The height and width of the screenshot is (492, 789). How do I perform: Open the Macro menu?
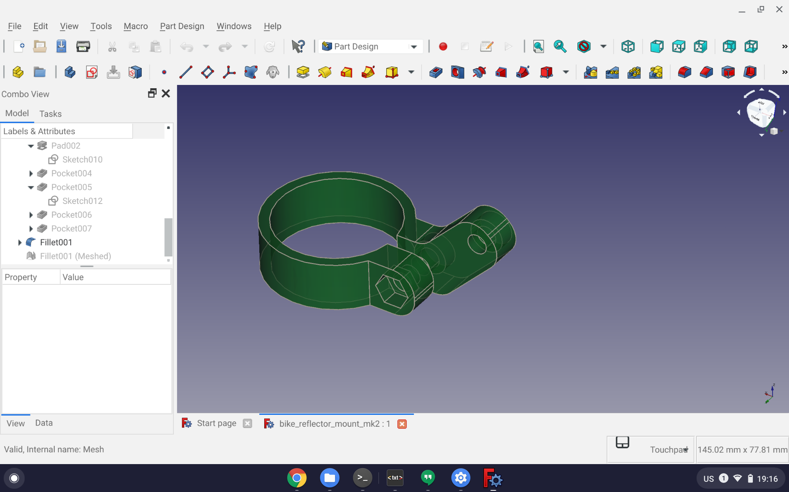(136, 26)
